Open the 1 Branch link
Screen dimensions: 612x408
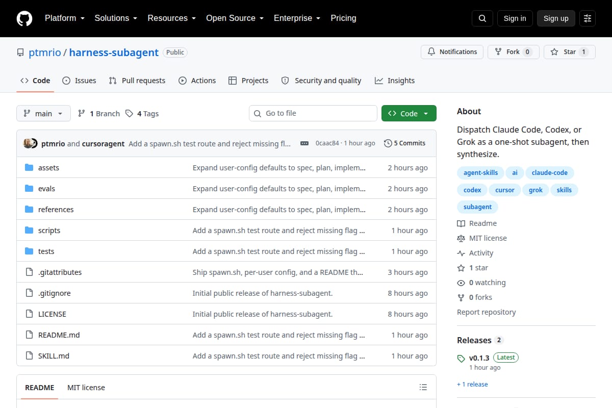pos(99,114)
